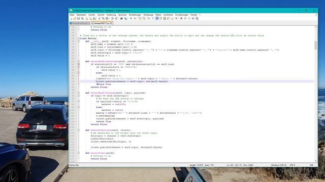The width and height of the screenshot is (325, 182).
Task: Click the scrollbar down arrow
Action: [316, 161]
